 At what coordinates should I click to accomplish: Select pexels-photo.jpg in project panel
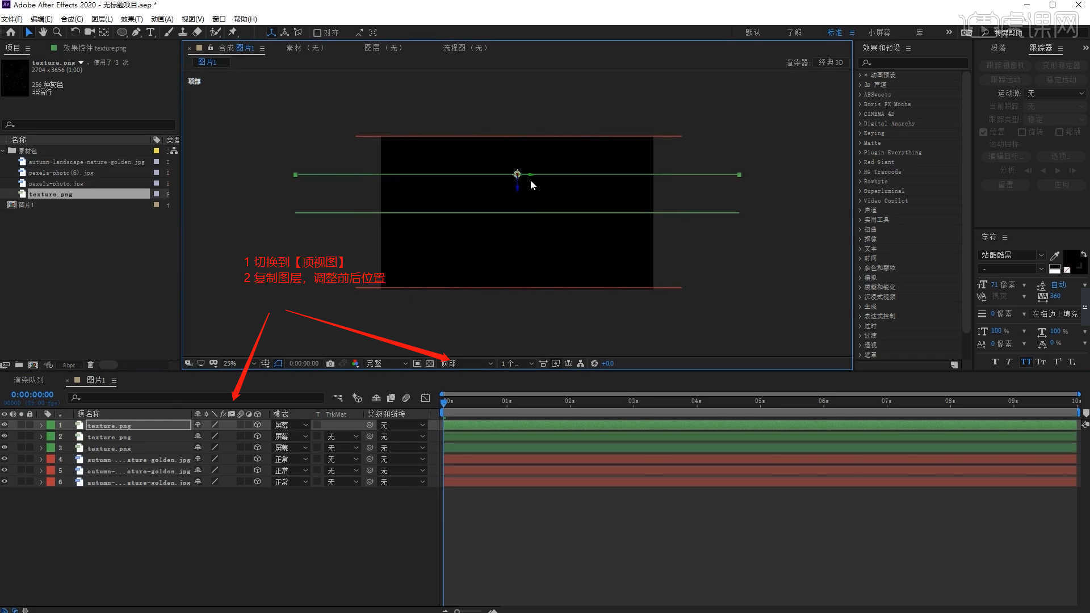[x=56, y=183]
